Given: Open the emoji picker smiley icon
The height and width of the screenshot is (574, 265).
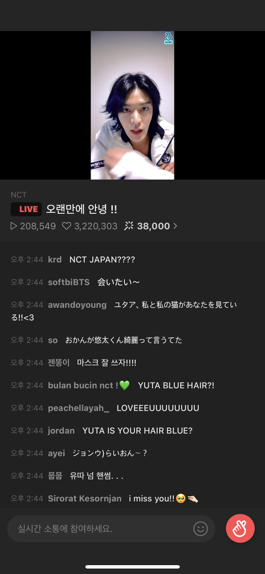Looking at the screenshot, I should point(200,529).
